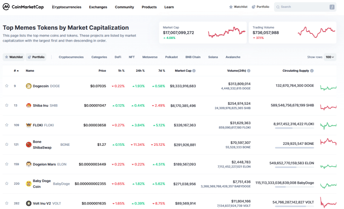Open the Dogecoin DOGE link
The height and width of the screenshot is (209, 344).
click(x=46, y=86)
